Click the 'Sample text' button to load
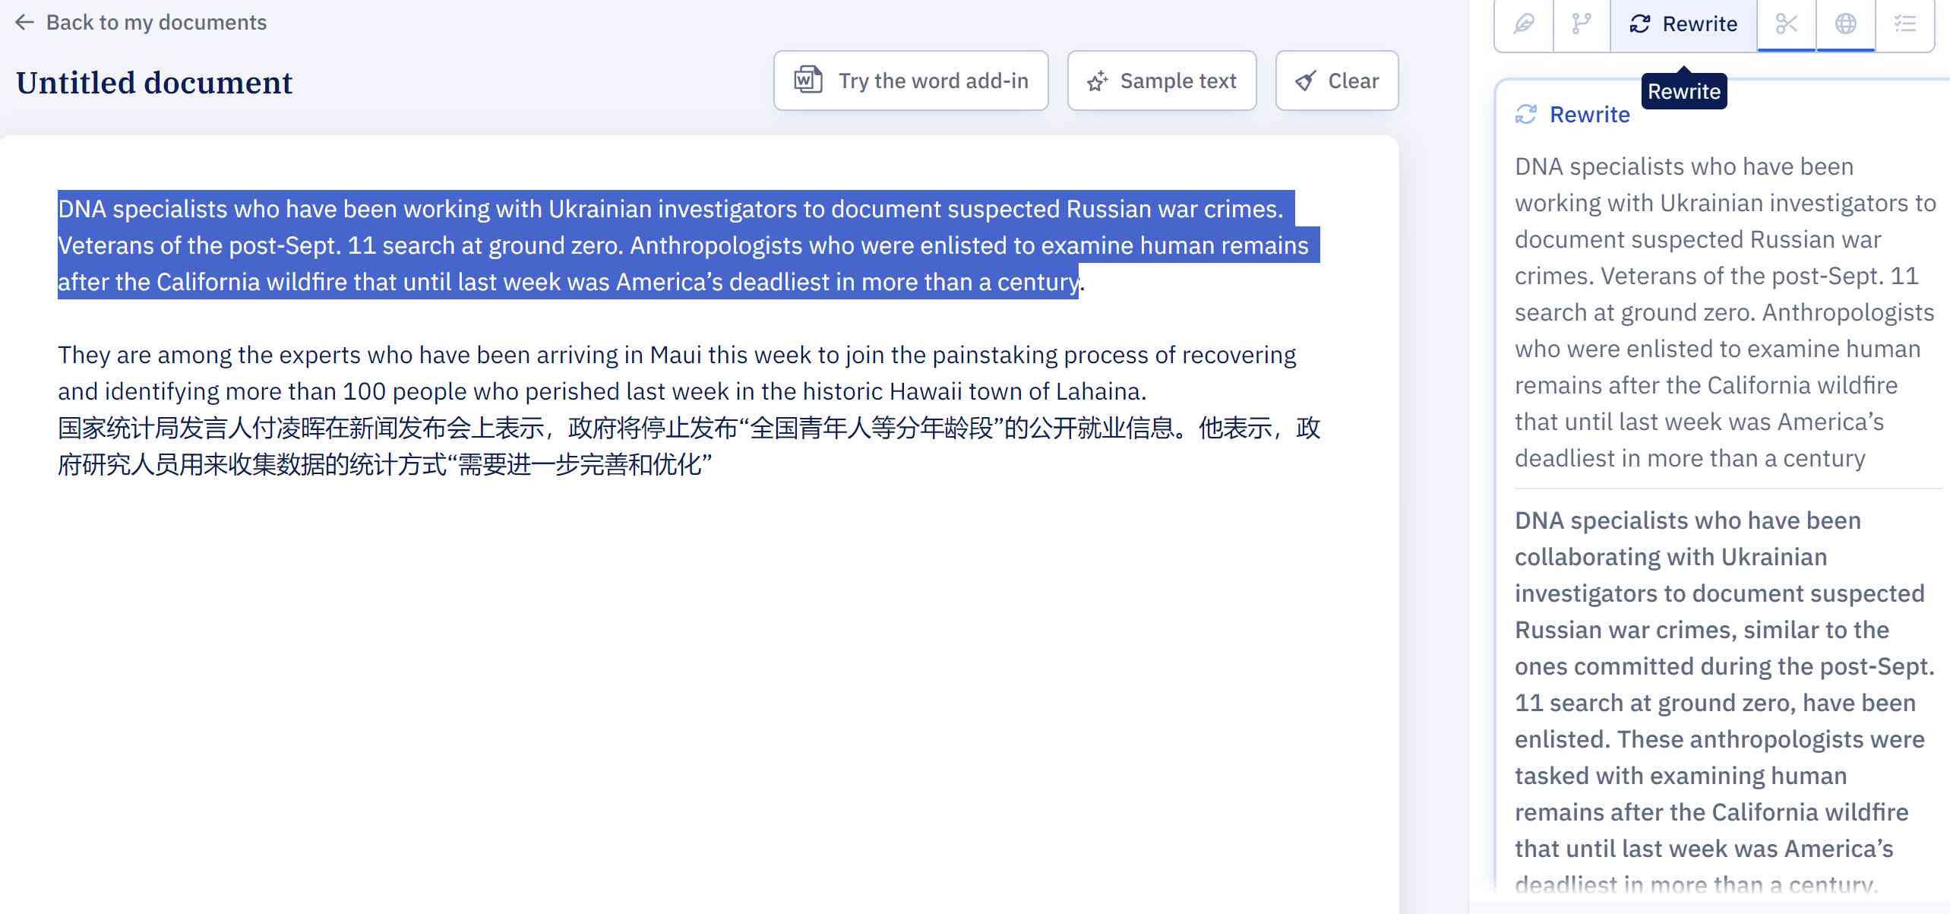Screen dimensions: 1950x914 1161,80
